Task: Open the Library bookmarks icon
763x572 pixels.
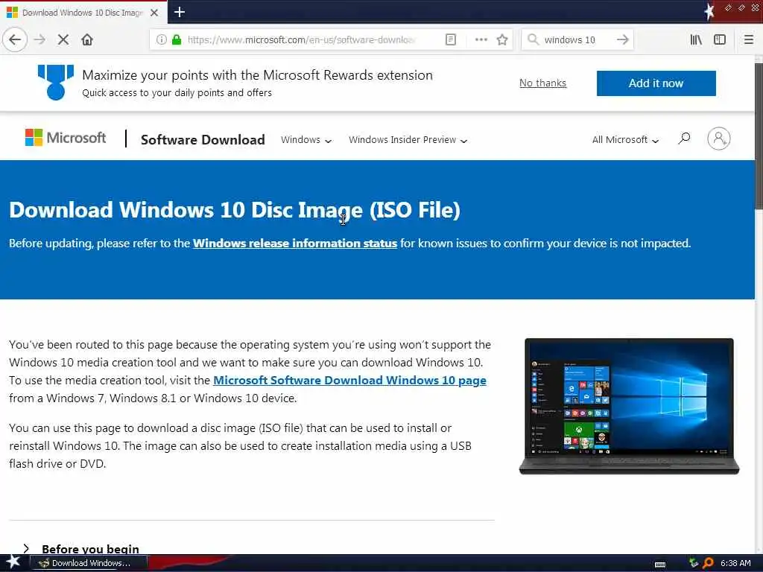Action: click(696, 39)
